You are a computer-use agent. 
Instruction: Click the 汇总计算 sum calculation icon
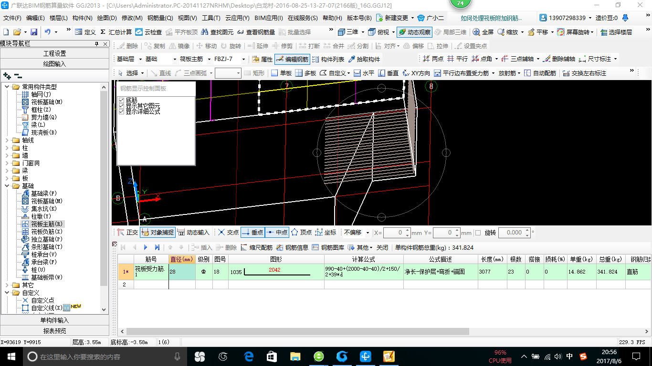click(116, 32)
